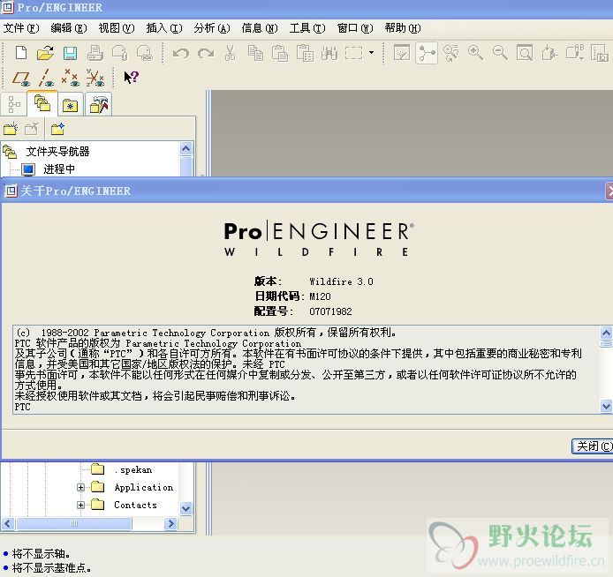
Task: Click the Print icon
Action: point(95,53)
